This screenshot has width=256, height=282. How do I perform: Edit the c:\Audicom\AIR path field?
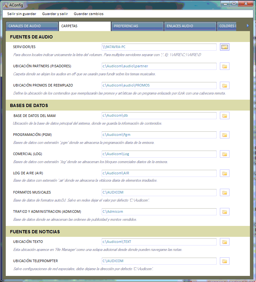click(159, 173)
